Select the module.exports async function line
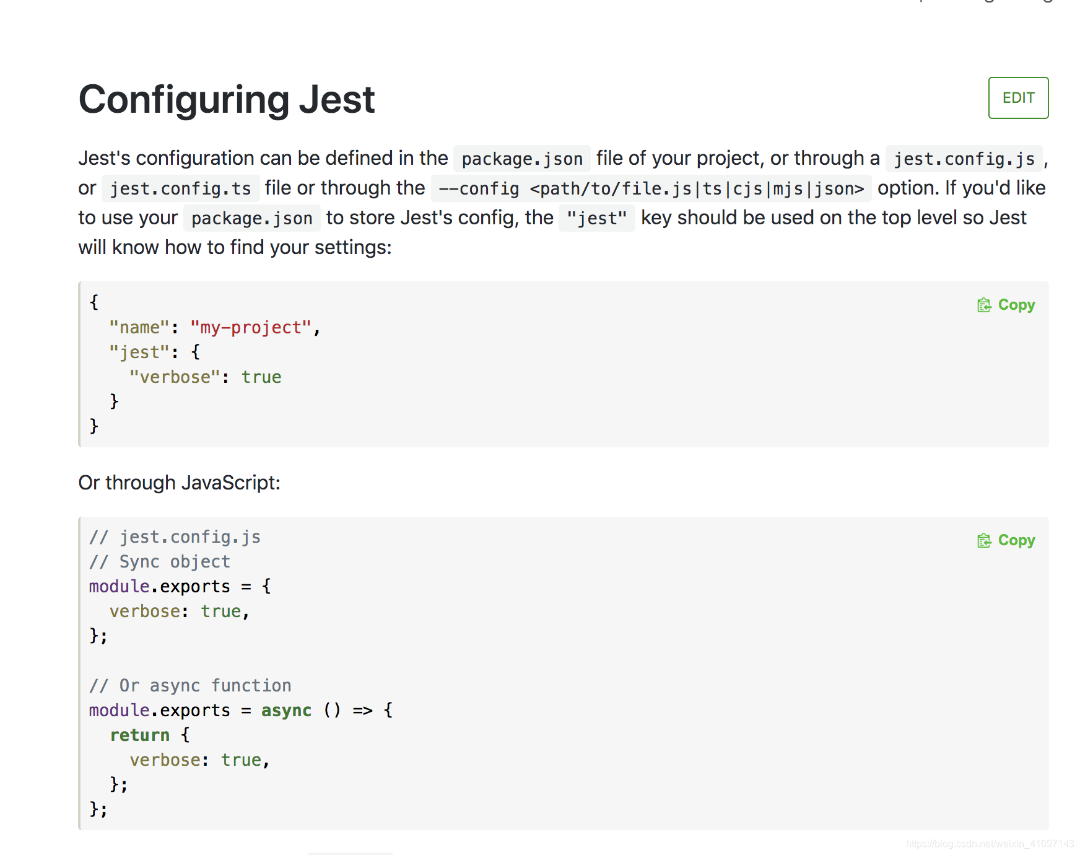The height and width of the screenshot is (855, 1080). click(240, 710)
